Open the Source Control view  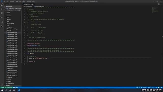(2, 13)
